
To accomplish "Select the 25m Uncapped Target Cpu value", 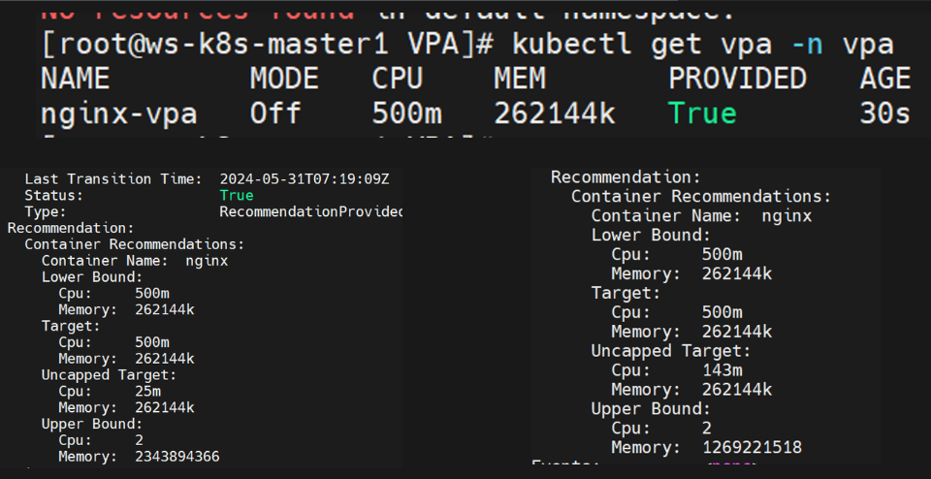I will (147, 391).
